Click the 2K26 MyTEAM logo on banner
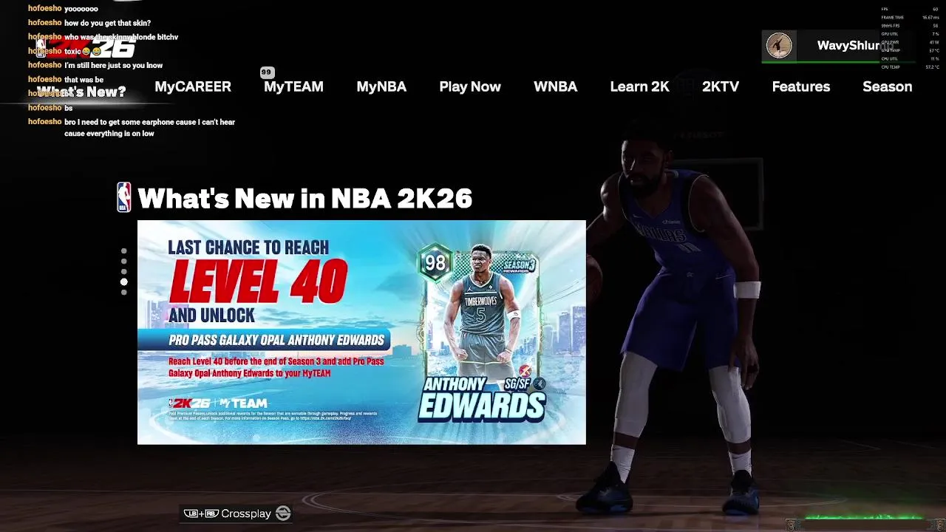Viewport: 946px width, 532px height. click(218, 403)
